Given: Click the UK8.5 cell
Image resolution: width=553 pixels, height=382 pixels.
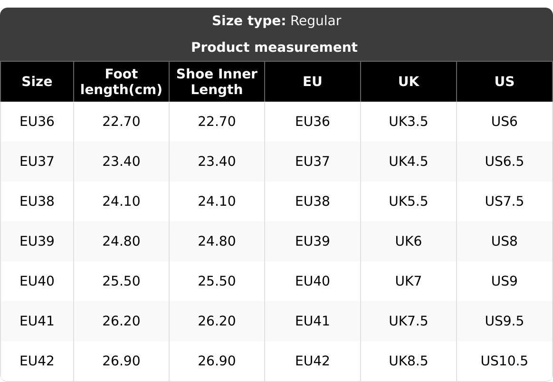Looking at the screenshot, I should [x=408, y=361].
